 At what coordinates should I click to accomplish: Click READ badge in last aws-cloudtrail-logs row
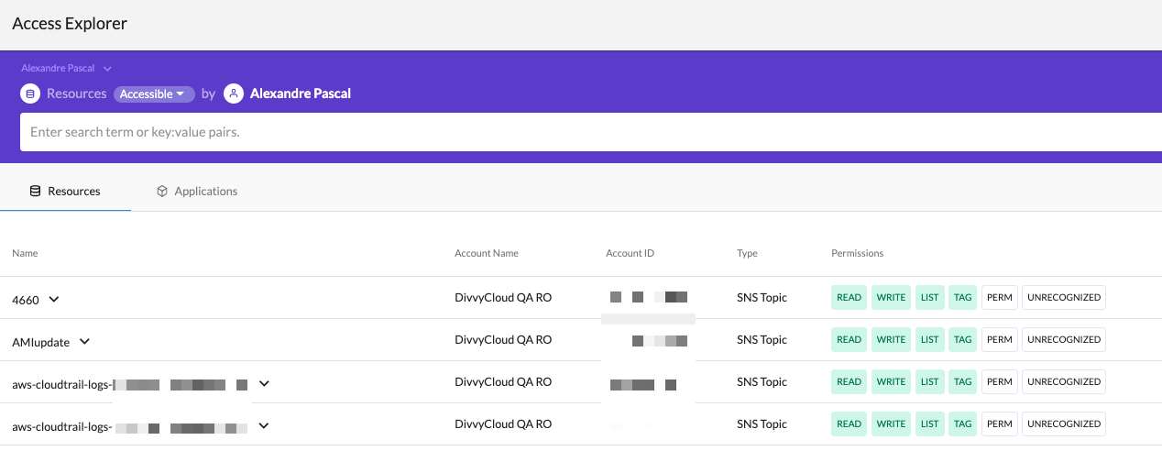850,424
